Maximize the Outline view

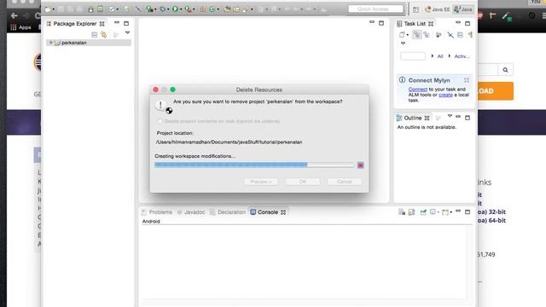(468, 118)
